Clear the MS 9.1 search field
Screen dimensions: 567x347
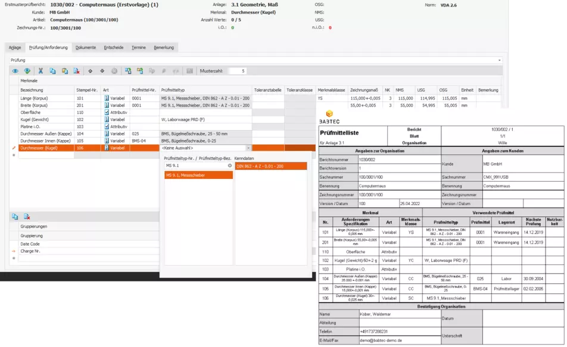(x=230, y=165)
